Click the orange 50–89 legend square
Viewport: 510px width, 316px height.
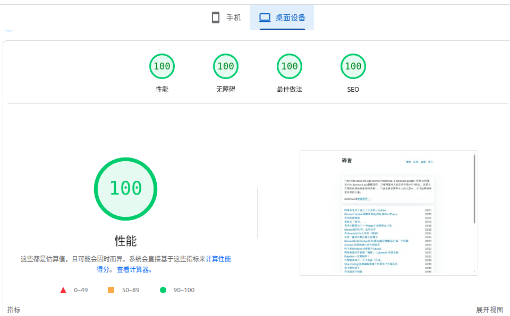tap(111, 290)
